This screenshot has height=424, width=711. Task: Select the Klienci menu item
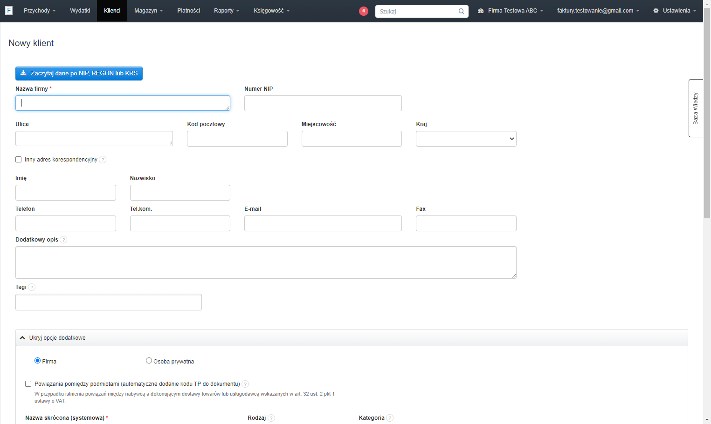(112, 11)
